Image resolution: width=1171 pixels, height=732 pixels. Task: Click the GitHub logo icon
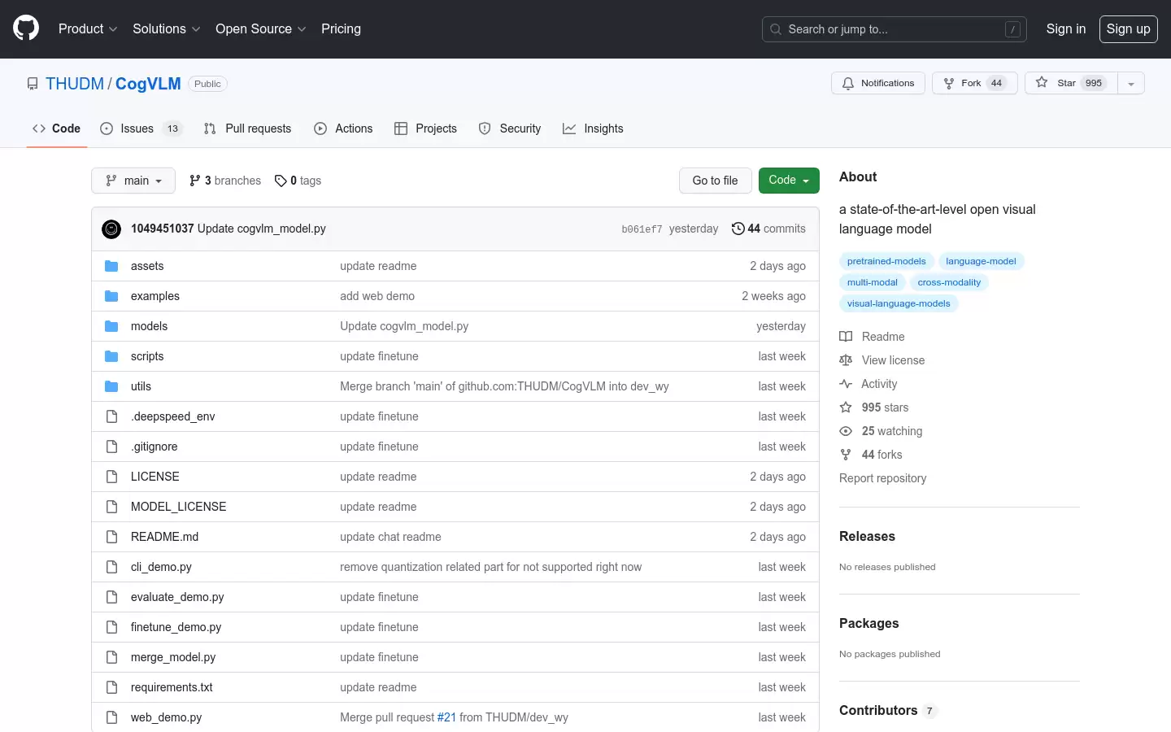26,28
